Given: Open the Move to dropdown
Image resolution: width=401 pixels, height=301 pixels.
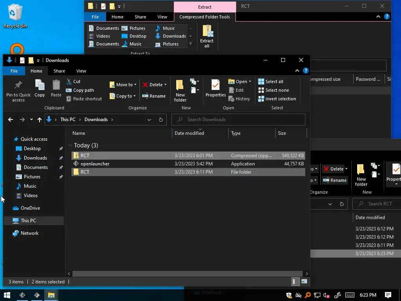Looking at the screenshot, I should click(x=123, y=85).
